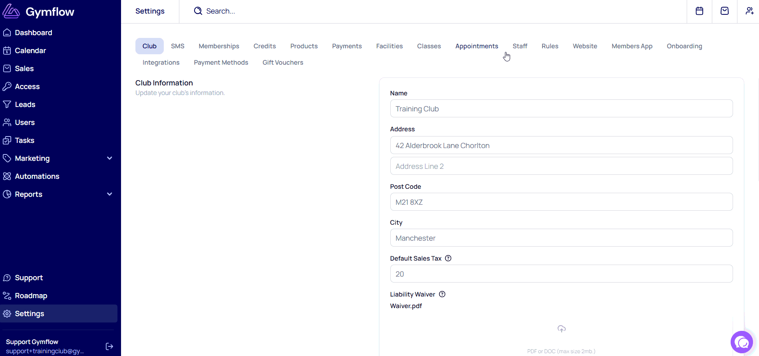This screenshot has height=356, width=759.
Task: Open the Rules settings tab
Action: coord(550,46)
